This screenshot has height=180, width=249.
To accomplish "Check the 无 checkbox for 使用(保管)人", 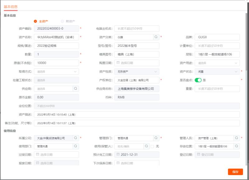I will coord(152,146).
